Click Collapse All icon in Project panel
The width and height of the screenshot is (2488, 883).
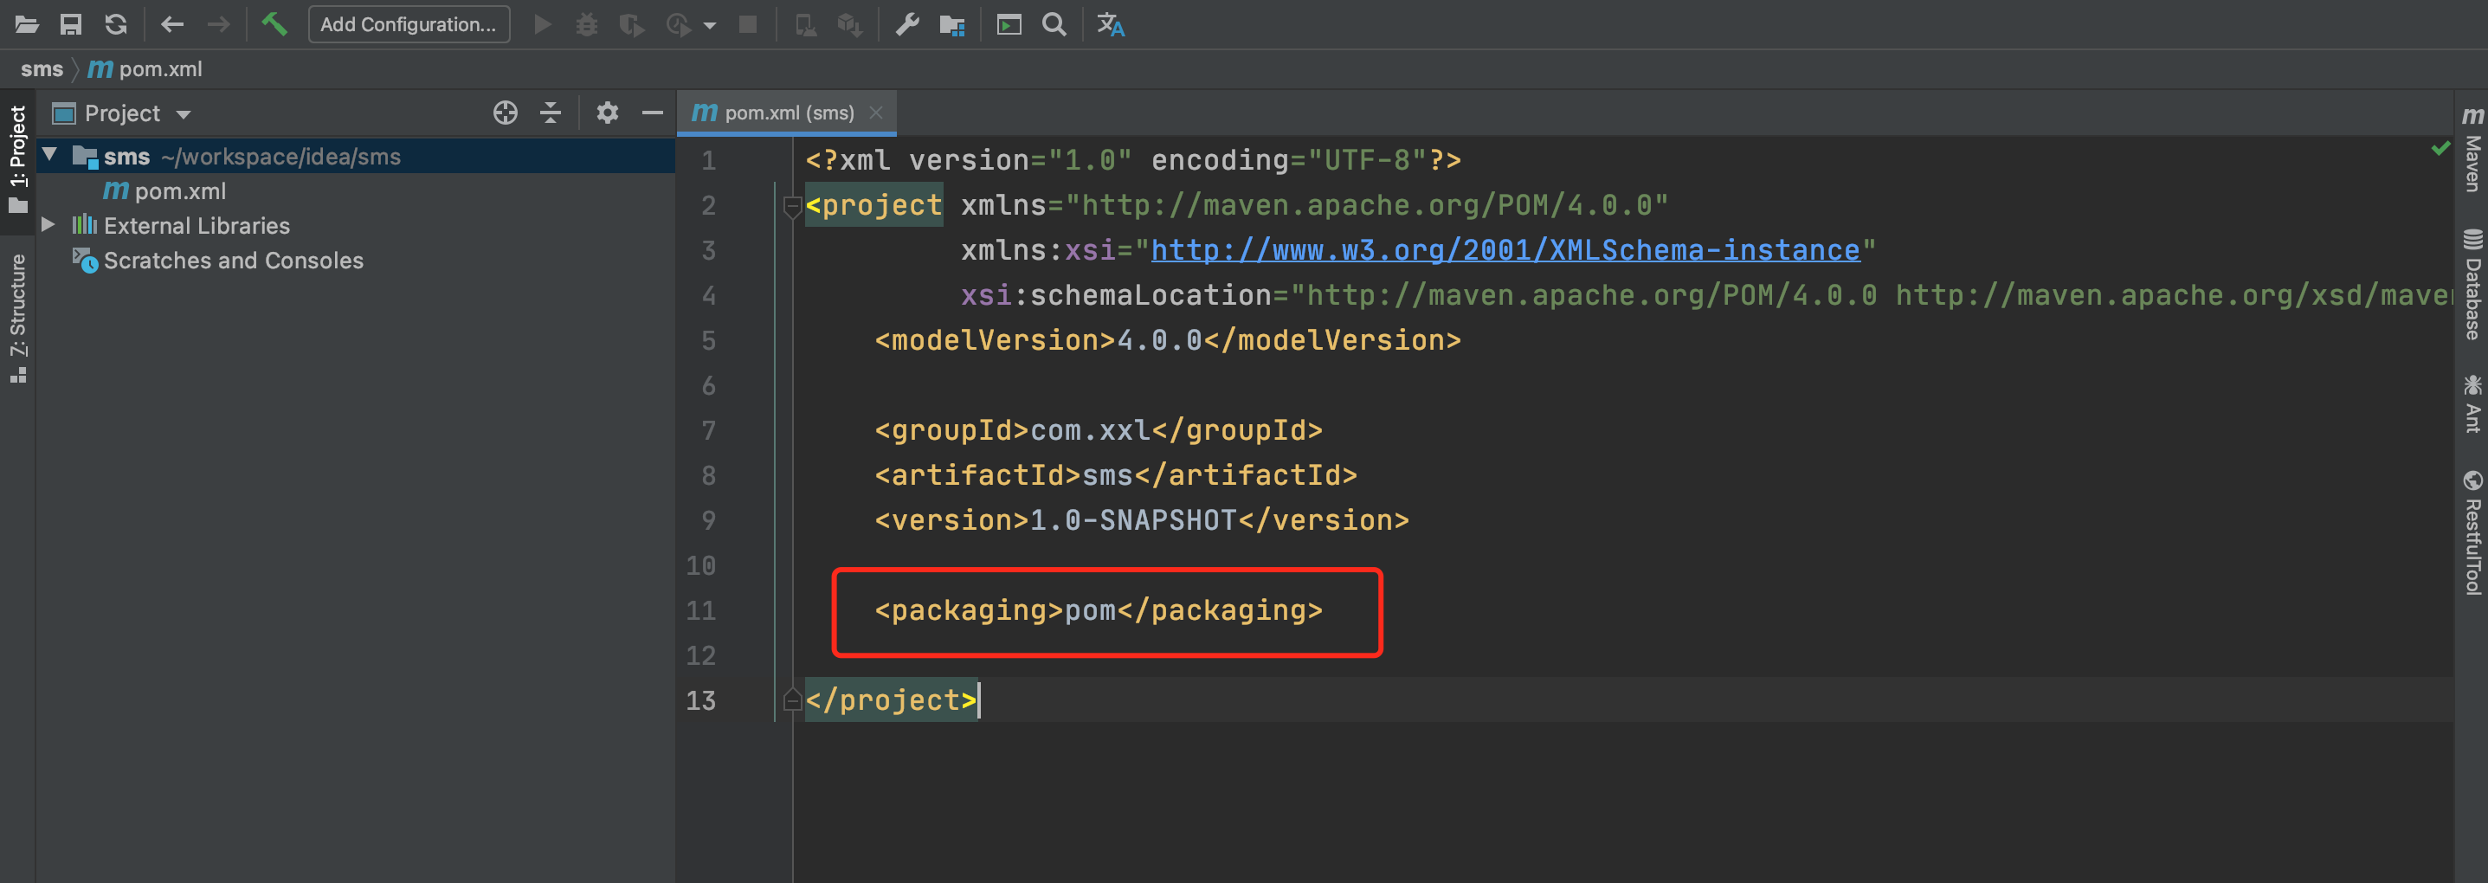(x=551, y=113)
